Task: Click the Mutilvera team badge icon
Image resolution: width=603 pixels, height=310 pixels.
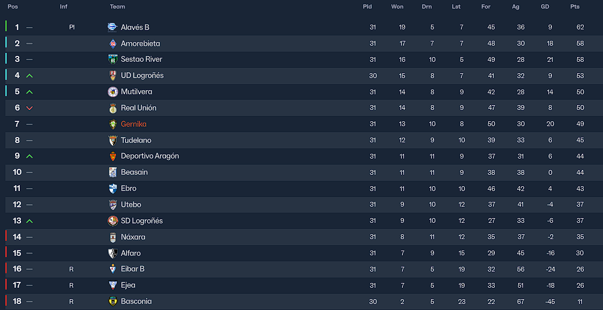Action: tap(112, 92)
